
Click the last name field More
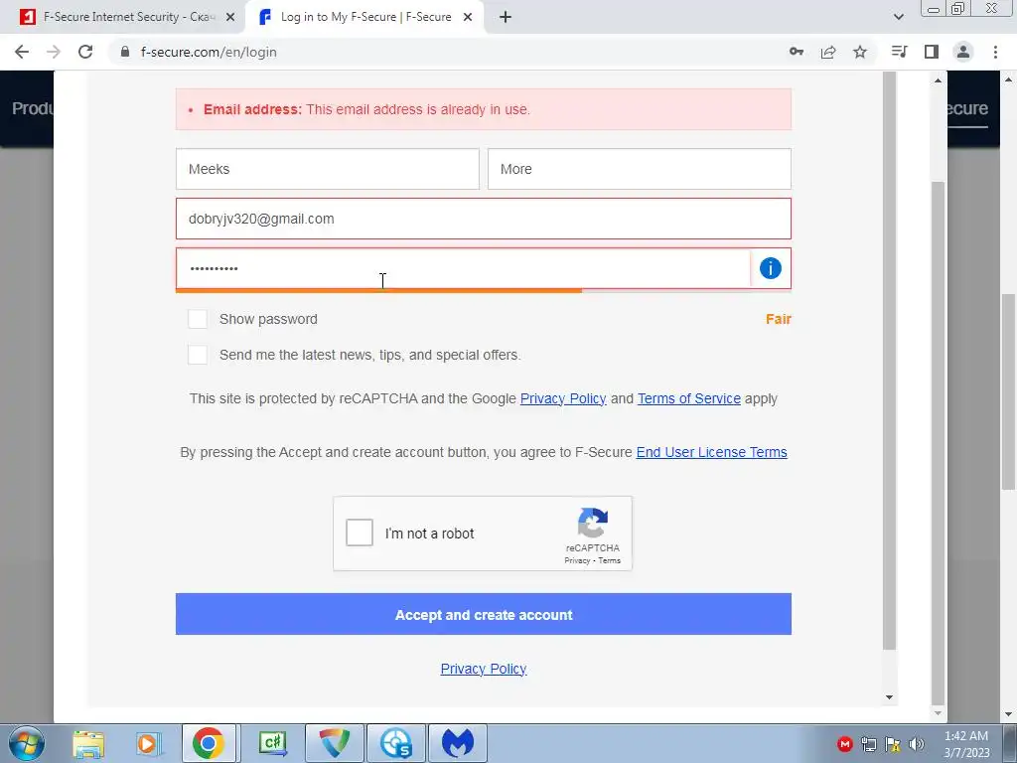(640, 169)
